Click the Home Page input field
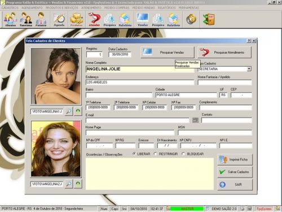Viewport: 282px width, 212px height. [x=130, y=133]
